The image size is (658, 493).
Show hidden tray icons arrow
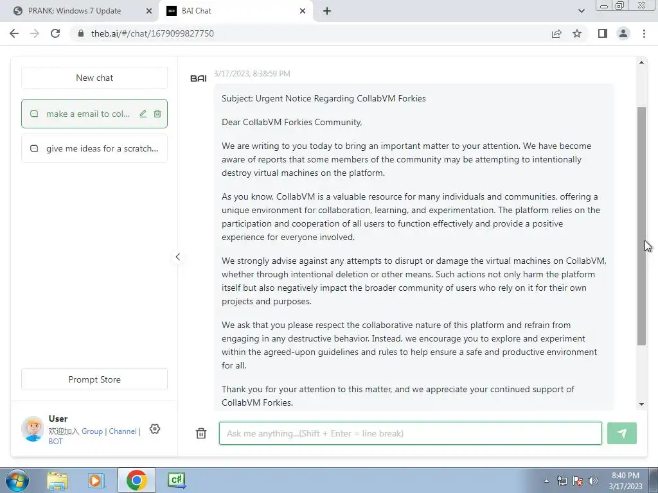546,481
